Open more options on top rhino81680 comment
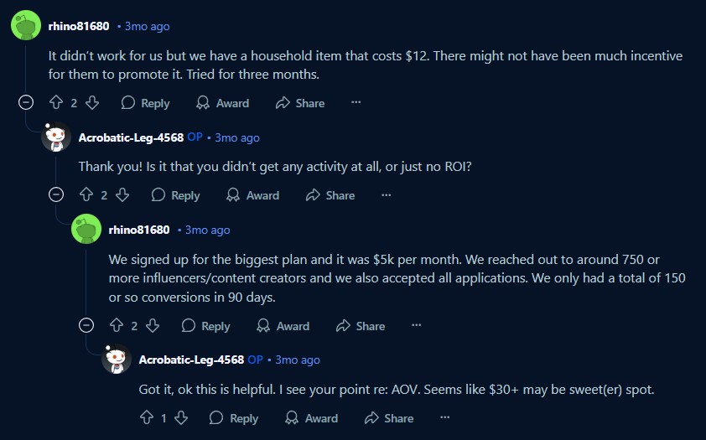 pyautogui.click(x=356, y=102)
